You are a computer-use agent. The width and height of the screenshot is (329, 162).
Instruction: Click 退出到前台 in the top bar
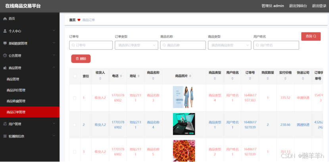[x=298, y=6]
